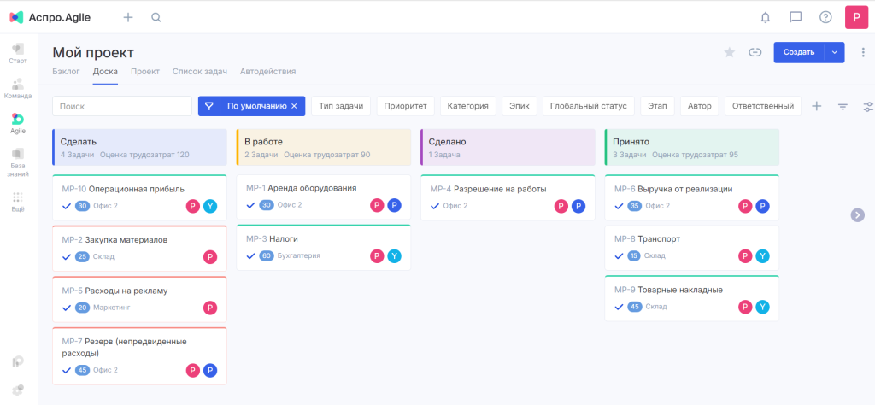The height and width of the screenshot is (405, 875).
Task: Toggle the checkmark on task MP-2
Action: click(67, 256)
